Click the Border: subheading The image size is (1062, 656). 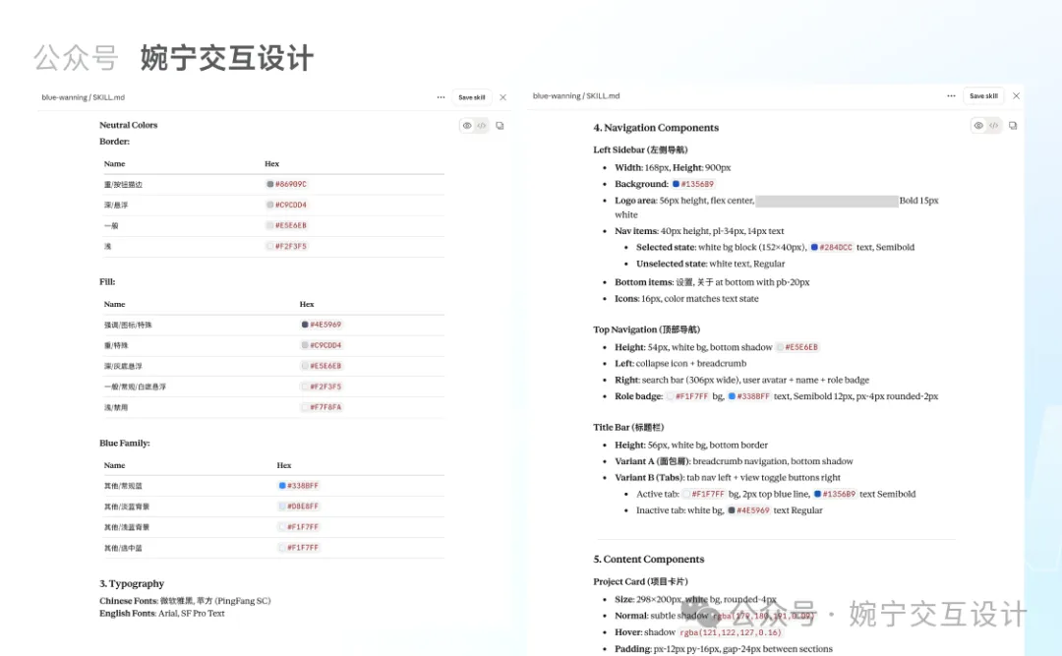pyautogui.click(x=114, y=142)
